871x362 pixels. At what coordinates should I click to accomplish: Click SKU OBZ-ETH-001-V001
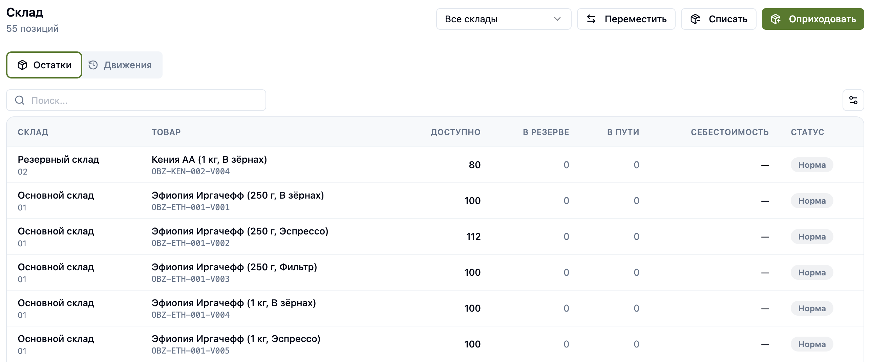pyautogui.click(x=191, y=207)
